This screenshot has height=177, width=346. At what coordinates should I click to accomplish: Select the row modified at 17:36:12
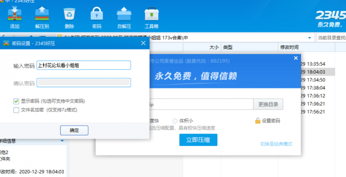(318, 96)
